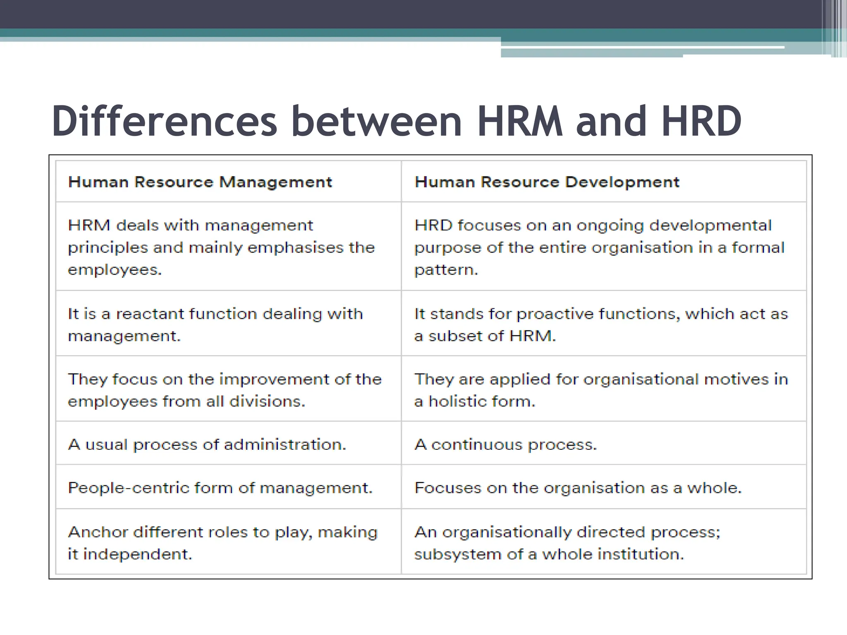This screenshot has width=847, height=635.
Task: Click the teal decorative stripe under the banner
Action: pyautogui.click(x=248, y=33)
